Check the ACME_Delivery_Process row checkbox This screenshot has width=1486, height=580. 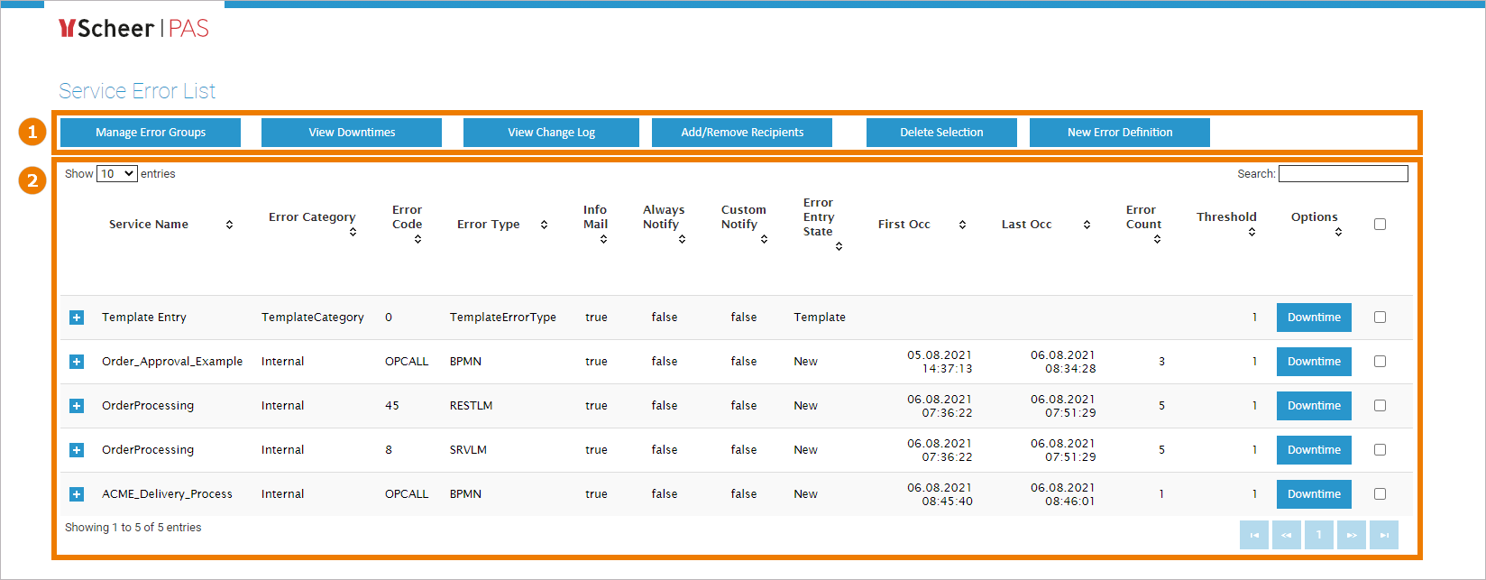point(1380,494)
